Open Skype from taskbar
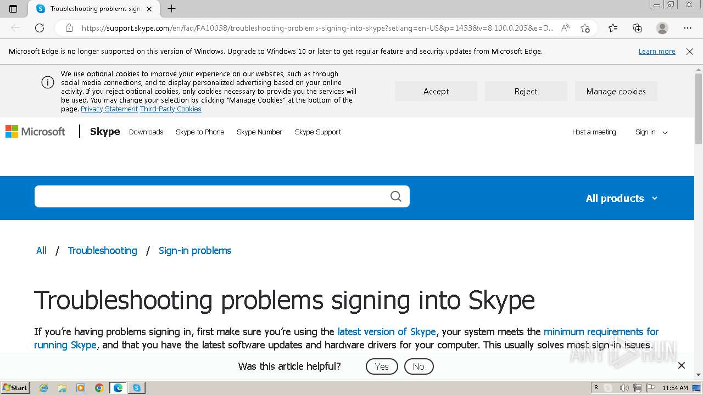This screenshot has height=395, width=703. 137,388
